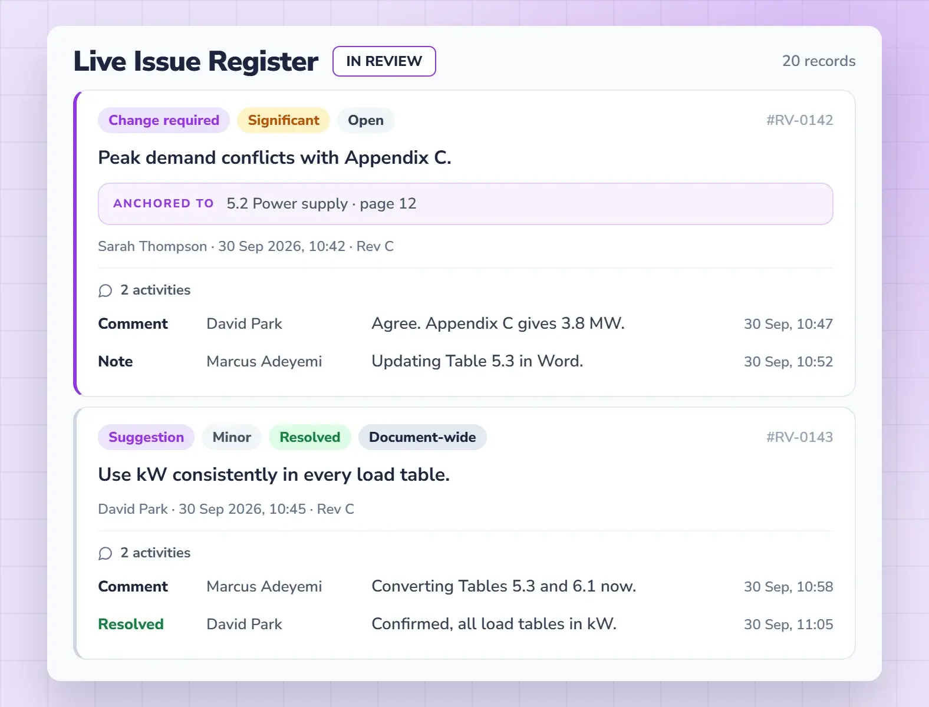Click the "20 records" count

tap(819, 61)
